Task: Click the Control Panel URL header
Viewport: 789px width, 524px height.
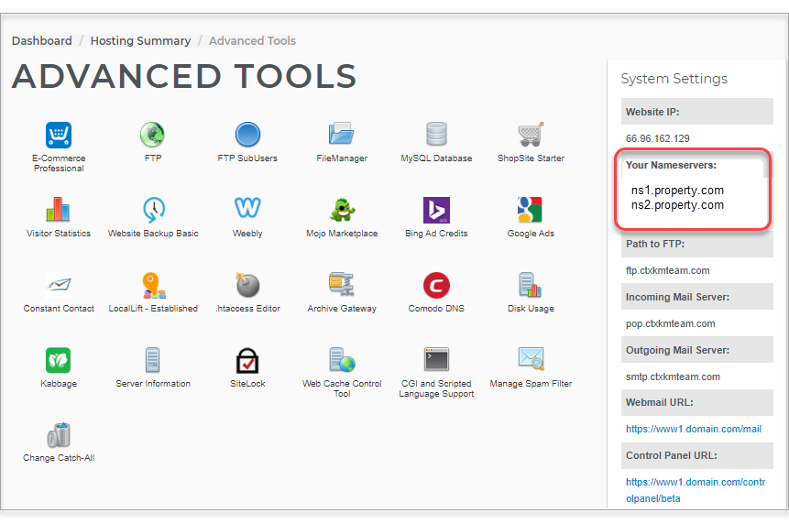Action: 697,455
